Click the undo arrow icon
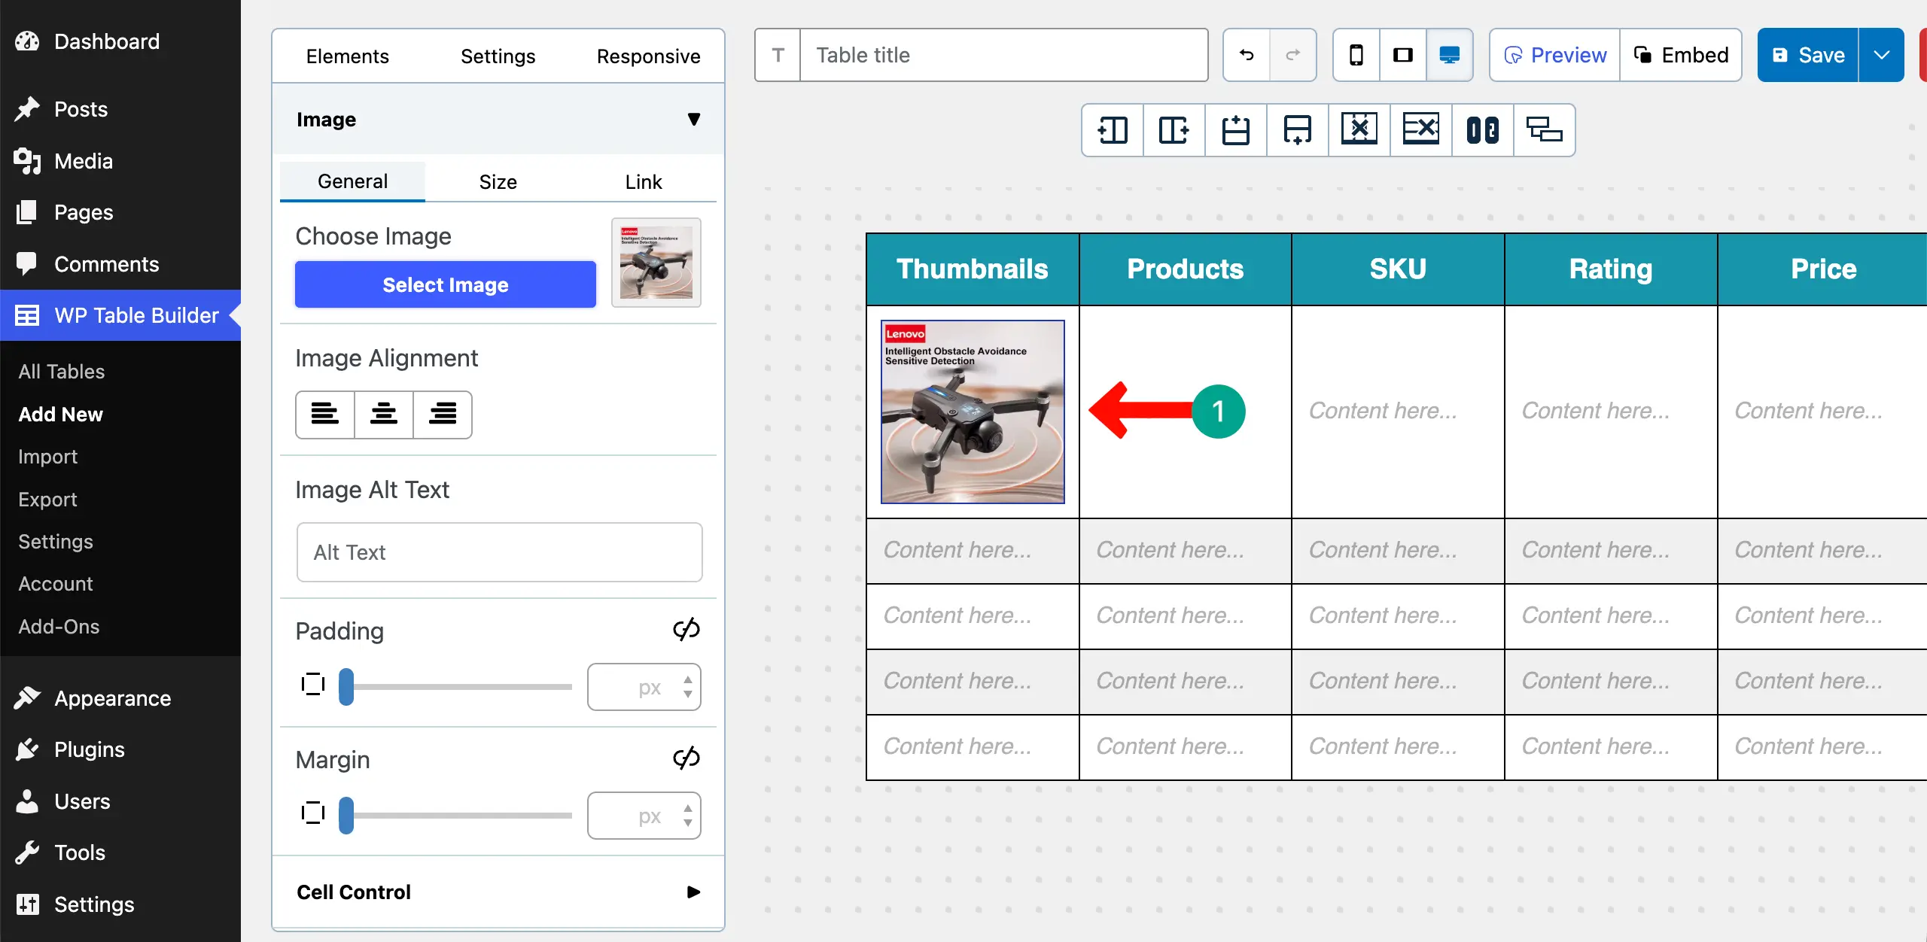 coord(1247,55)
